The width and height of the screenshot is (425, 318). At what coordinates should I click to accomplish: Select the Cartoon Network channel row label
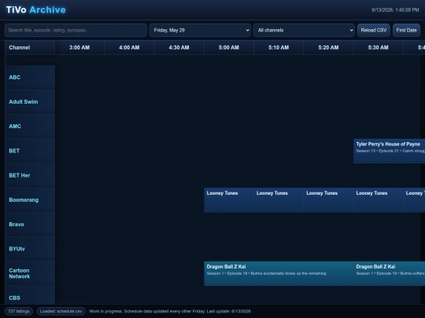pos(30,273)
